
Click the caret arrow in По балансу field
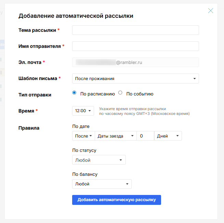coord(127,184)
